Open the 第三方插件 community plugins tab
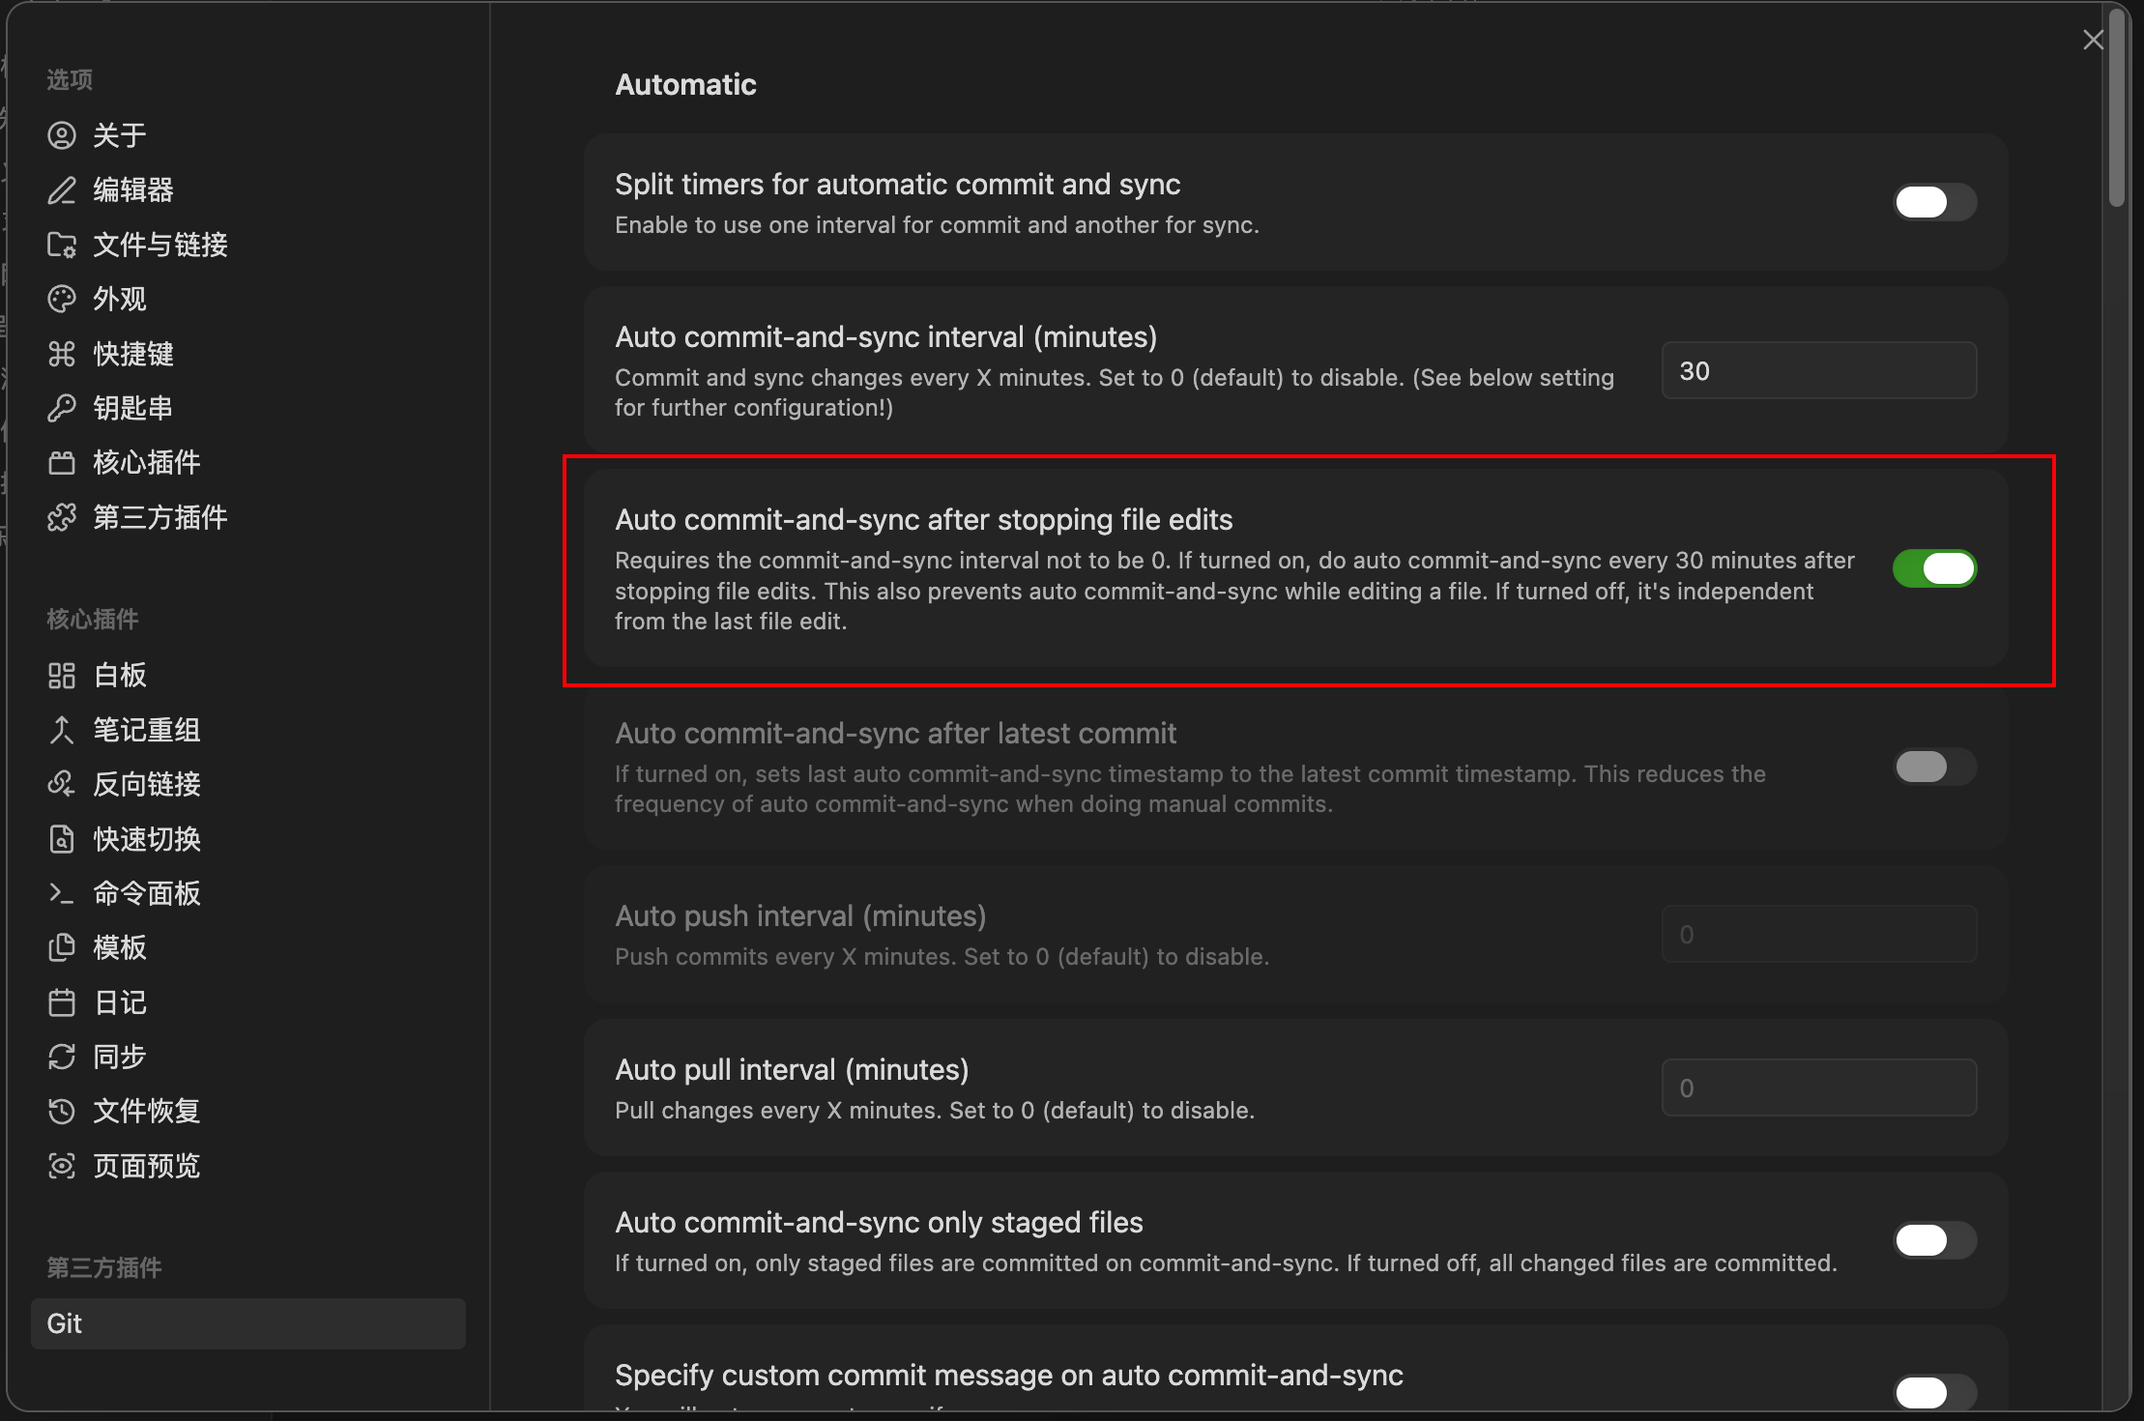 (248, 517)
